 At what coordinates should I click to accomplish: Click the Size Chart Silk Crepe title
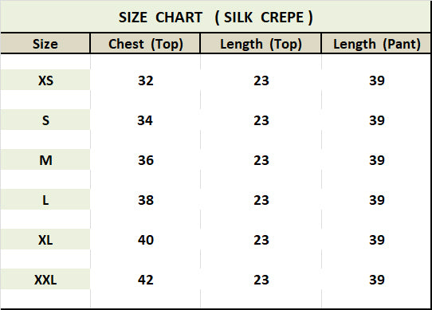(216, 18)
